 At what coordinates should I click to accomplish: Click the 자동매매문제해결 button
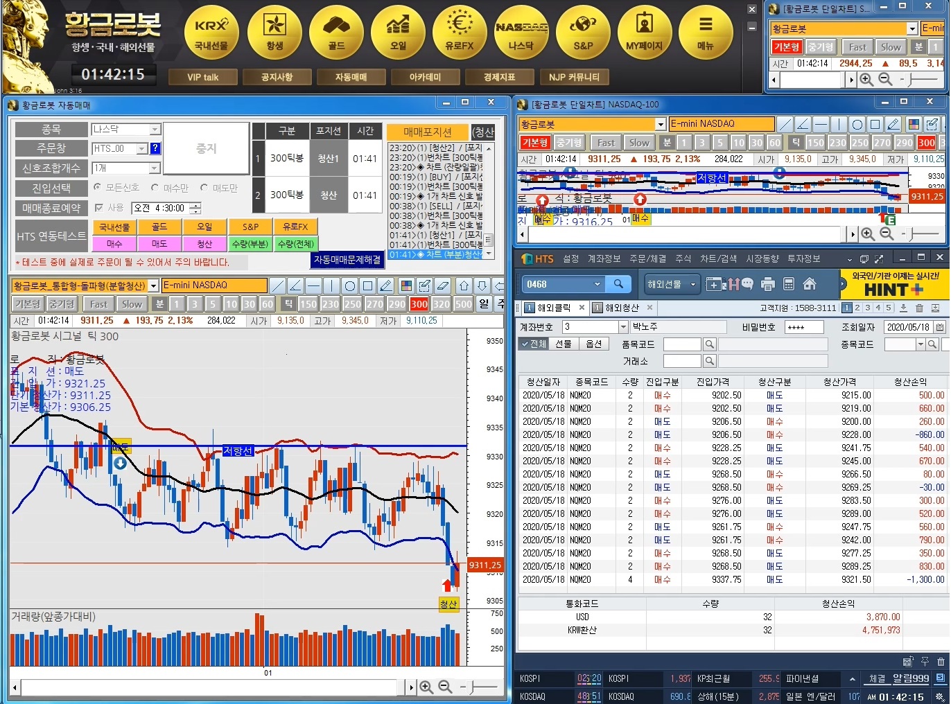[347, 260]
